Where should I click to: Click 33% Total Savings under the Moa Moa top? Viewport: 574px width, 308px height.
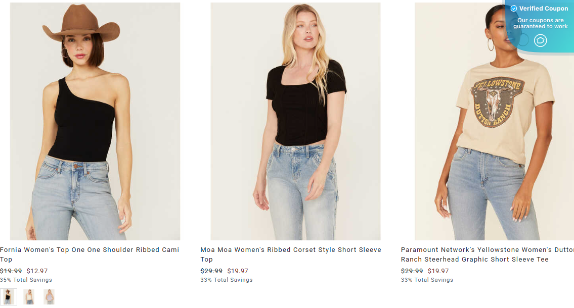[x=226, y=280]
